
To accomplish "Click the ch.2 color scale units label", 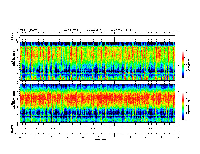I will (189, 107).
